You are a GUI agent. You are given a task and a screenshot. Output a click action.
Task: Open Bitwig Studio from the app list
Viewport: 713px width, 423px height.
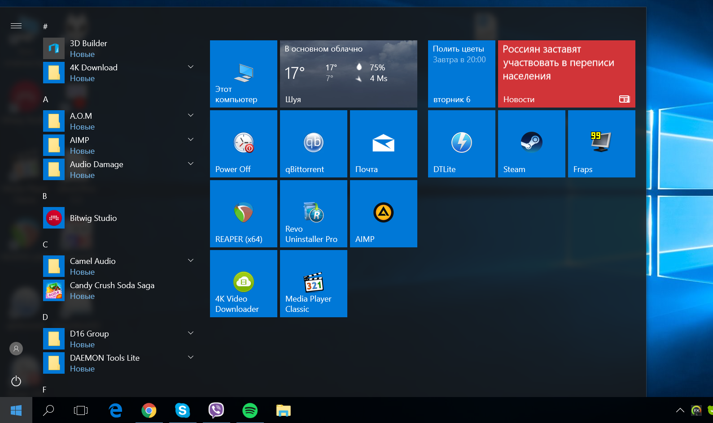[x=93, y=218]
